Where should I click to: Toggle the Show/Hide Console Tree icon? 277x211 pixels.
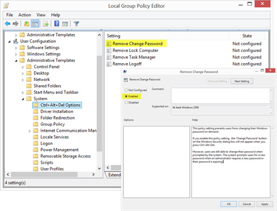point(35,23)
